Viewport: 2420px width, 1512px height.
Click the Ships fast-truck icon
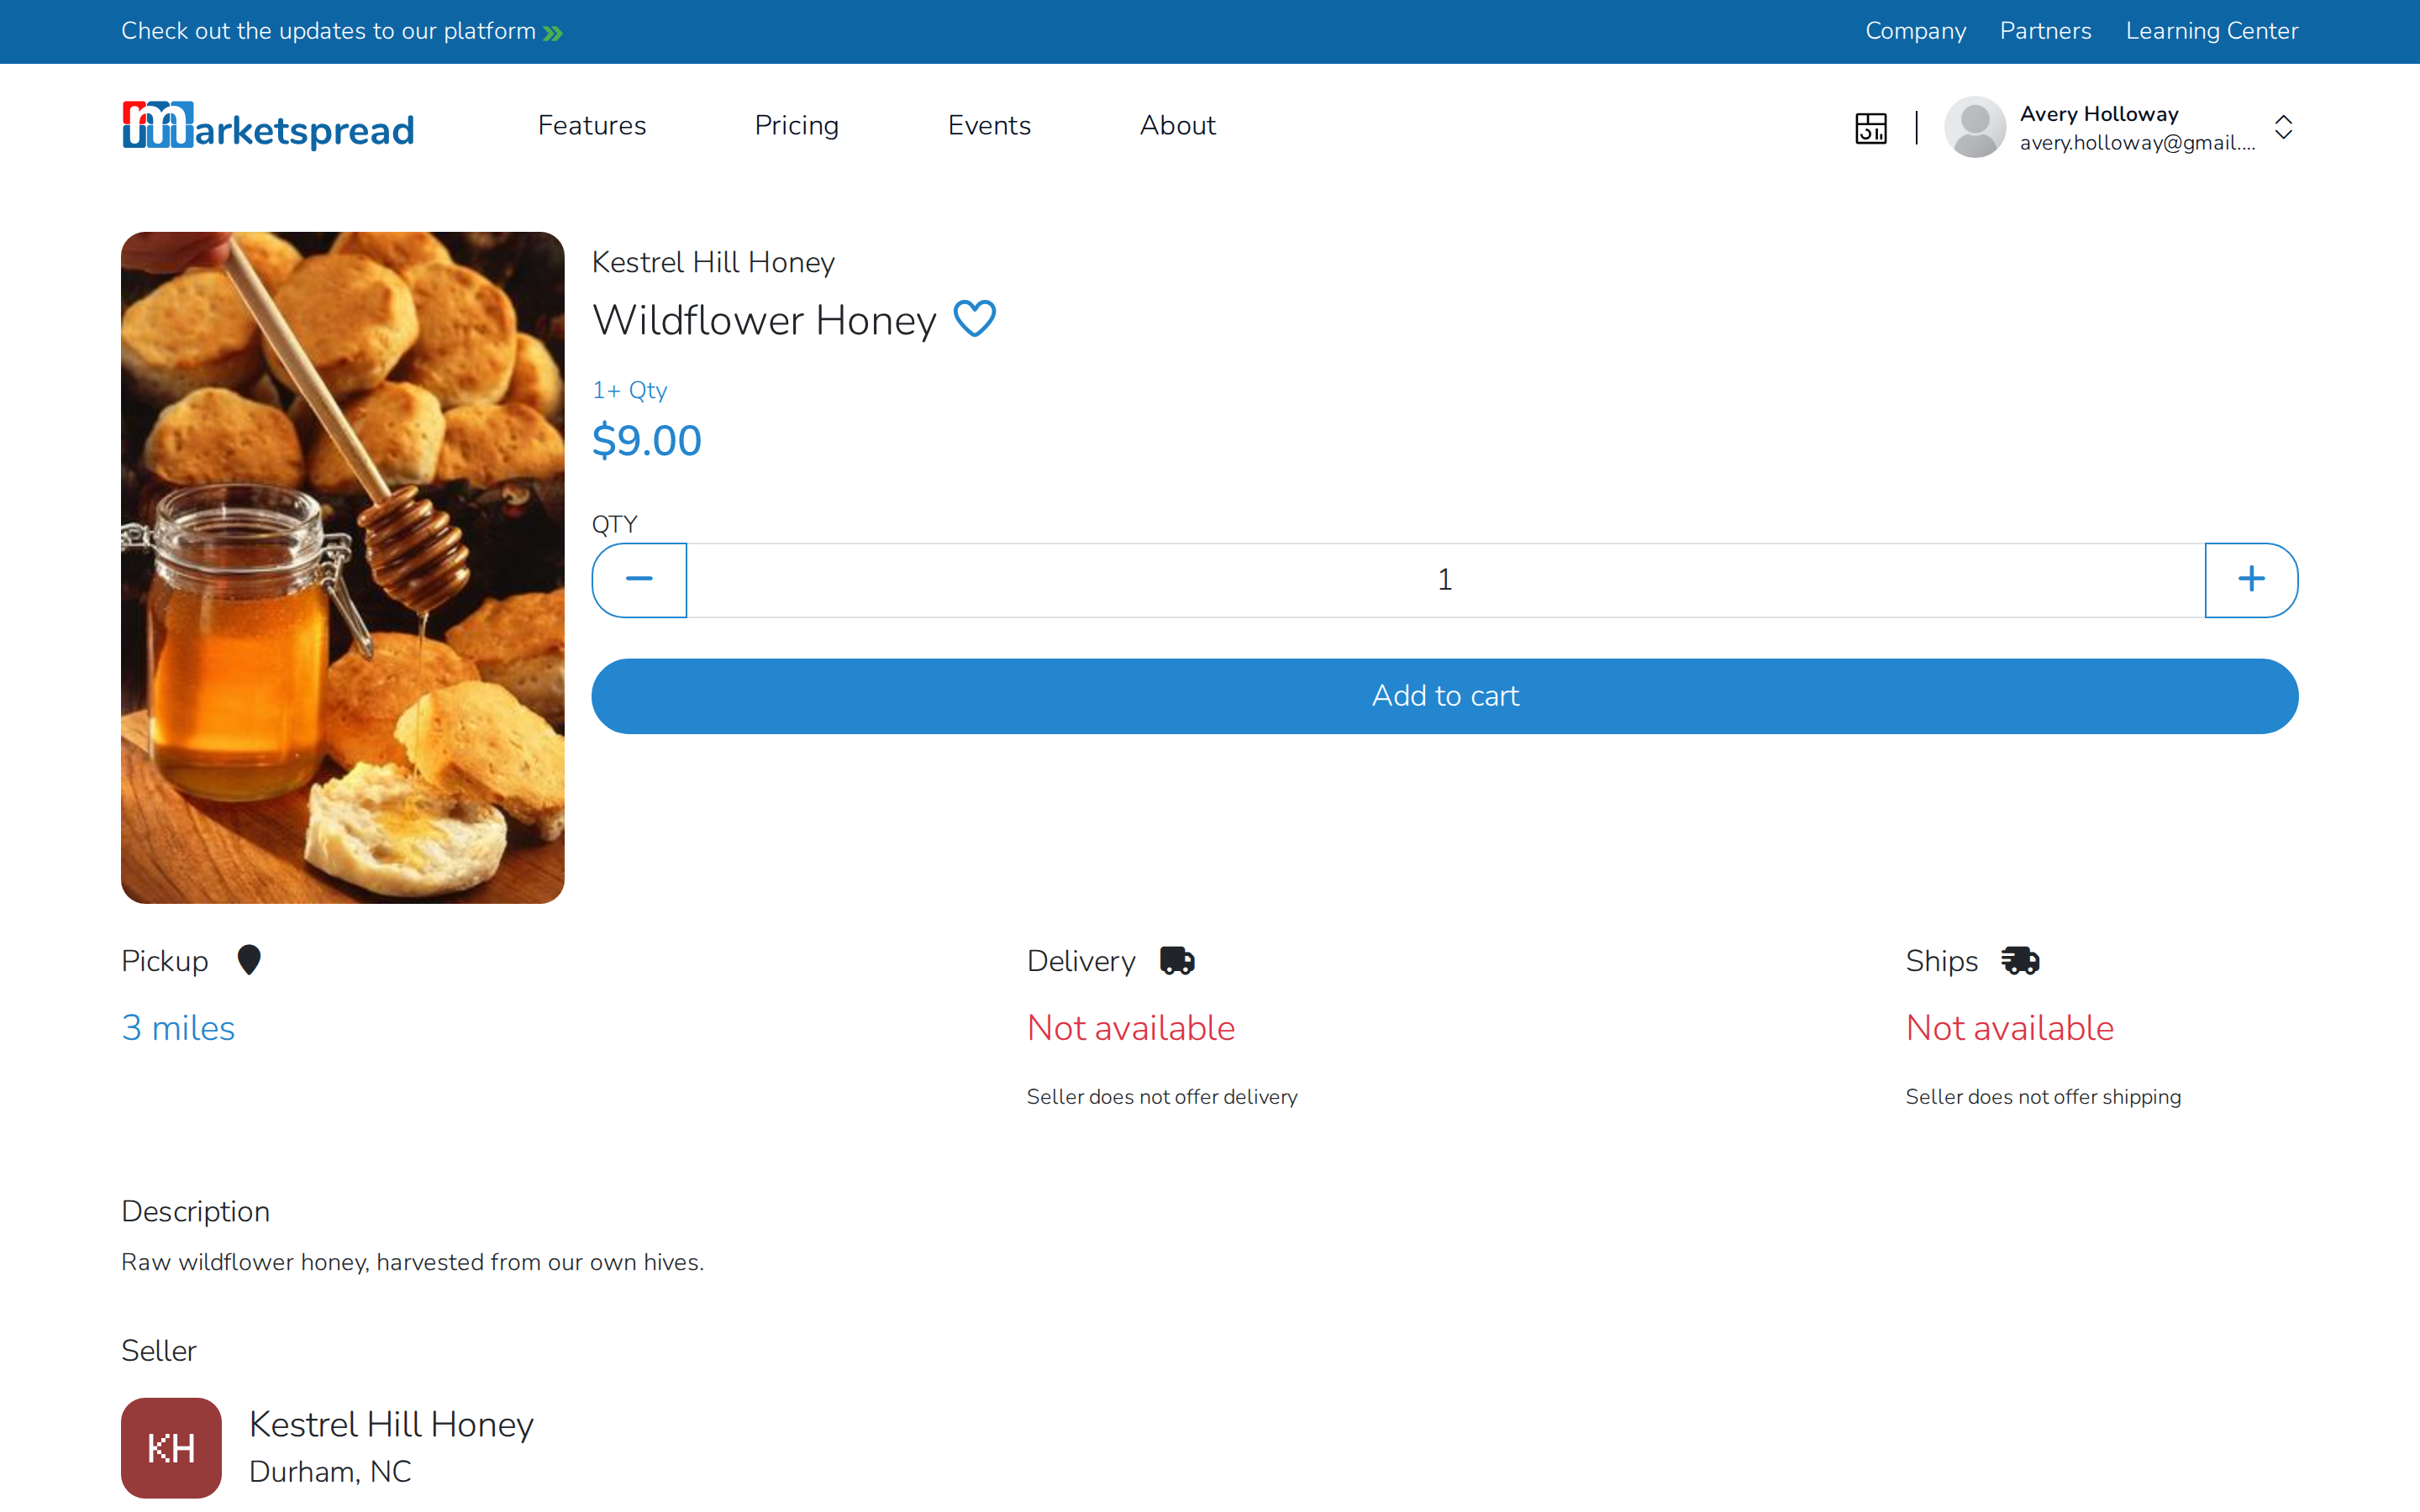click(2020, 961)
